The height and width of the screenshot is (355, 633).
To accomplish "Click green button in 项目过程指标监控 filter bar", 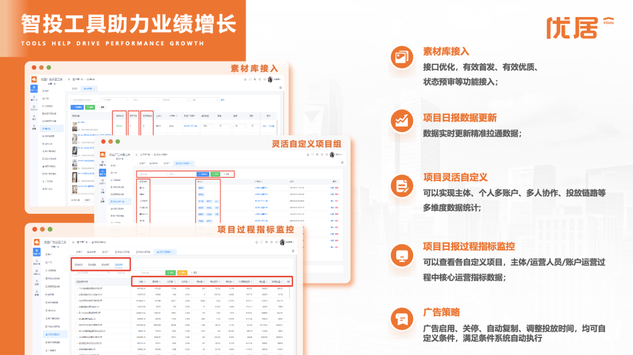I will coord(171,273).
